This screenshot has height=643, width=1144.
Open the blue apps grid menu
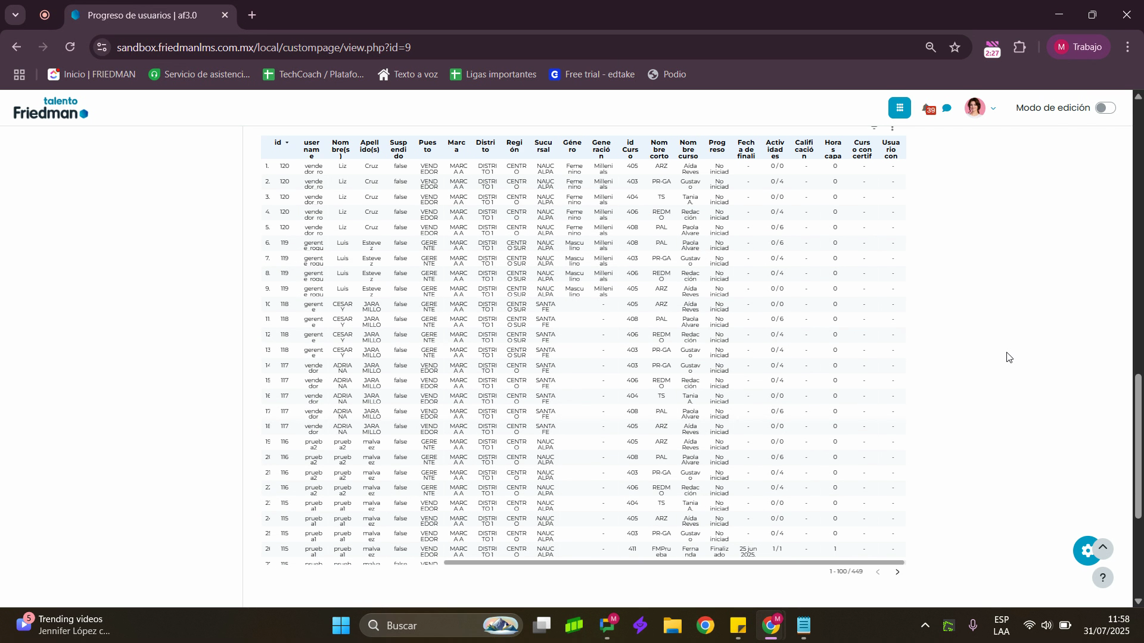[x=899, y=108]
